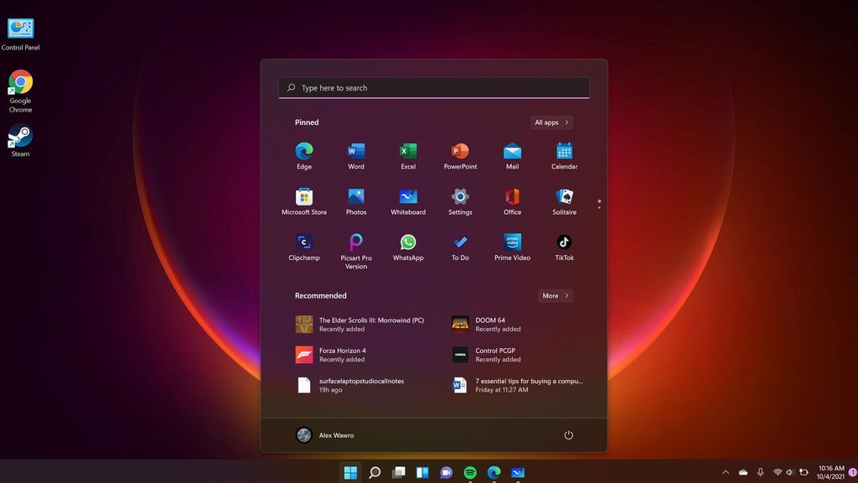
Task: Launch Clipchamp video editor
Action: coord(303,243)
